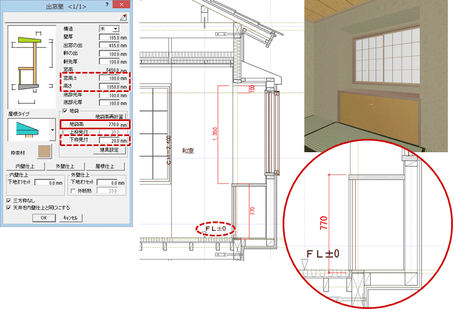Image resolution: width=454 pixels, height=310 pixels.
Task: Toggle the 地袋 checkbox
Action: coord(65,111)
